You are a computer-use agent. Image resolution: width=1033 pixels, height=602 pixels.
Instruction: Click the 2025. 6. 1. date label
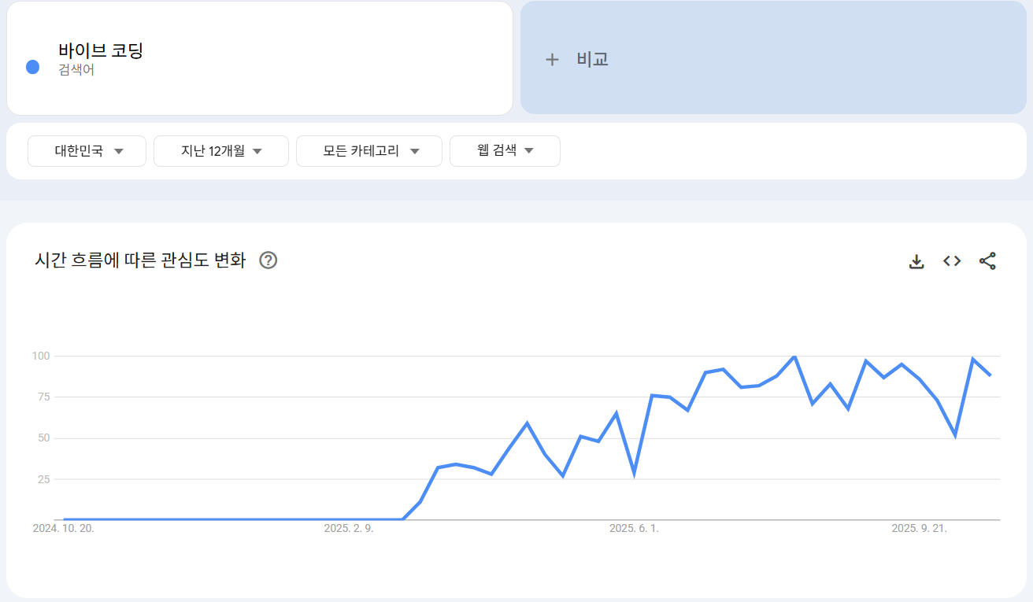(x=634, y=529)
